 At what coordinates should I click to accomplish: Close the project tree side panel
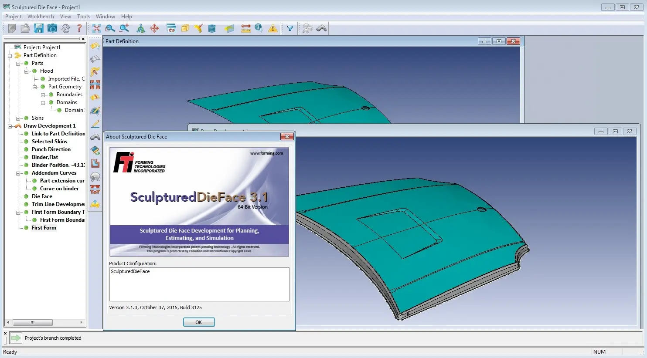[x=83, y=39]
